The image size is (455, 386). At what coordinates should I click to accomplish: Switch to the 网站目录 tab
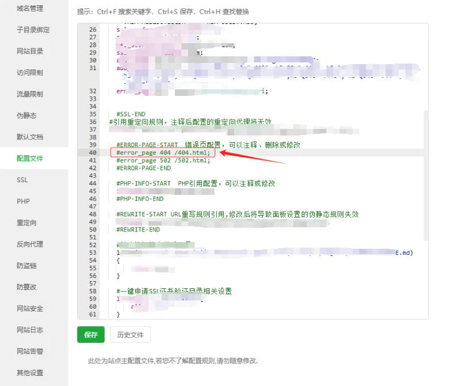coord(30,51)
